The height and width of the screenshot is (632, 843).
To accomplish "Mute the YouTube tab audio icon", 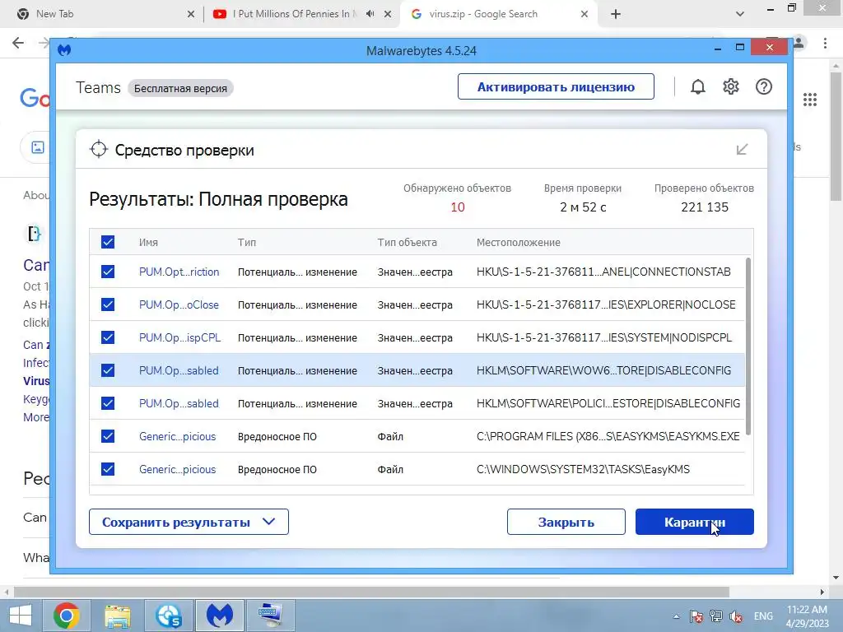I will tap(370, 14).
